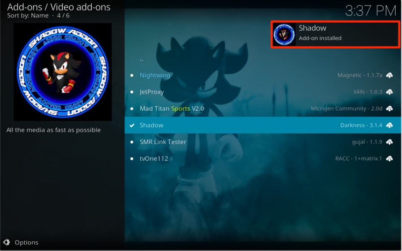
Task: Select the tvOne112 add-on
Action: (263, 158)
